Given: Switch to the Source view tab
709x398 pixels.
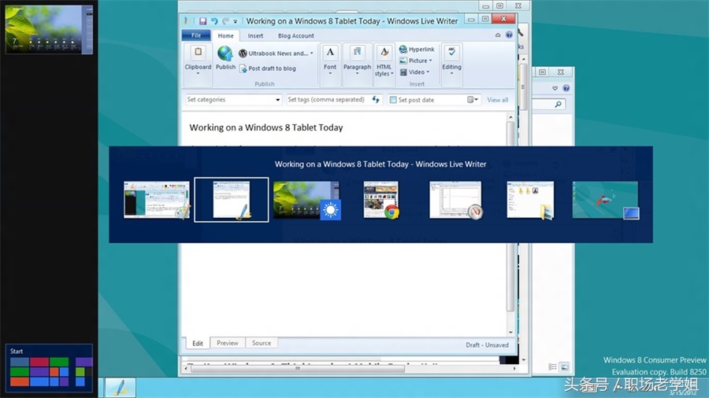Looking at the screenshot, I should point(262,343).
